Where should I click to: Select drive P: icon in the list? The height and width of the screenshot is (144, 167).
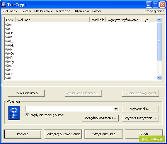point(8,58)
